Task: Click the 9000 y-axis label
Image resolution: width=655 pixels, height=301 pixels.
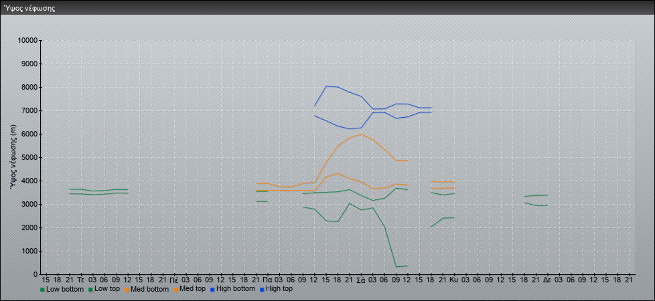Action: click(x=29, y=64)
